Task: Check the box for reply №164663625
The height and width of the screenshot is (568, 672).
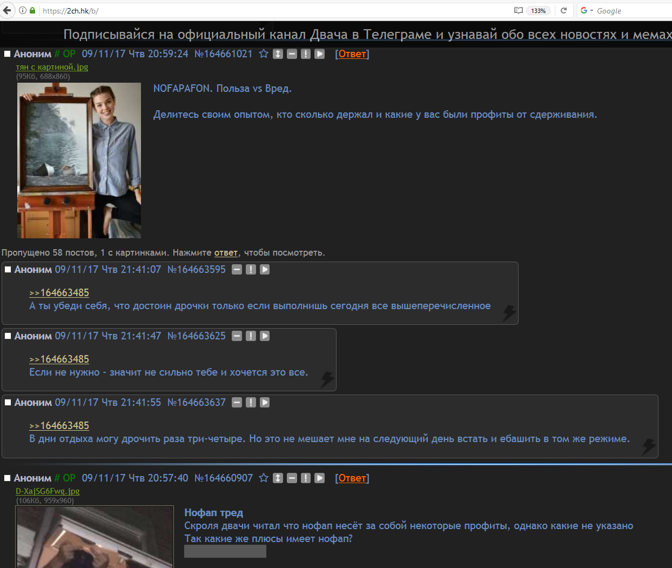Action: pos(8,336)
